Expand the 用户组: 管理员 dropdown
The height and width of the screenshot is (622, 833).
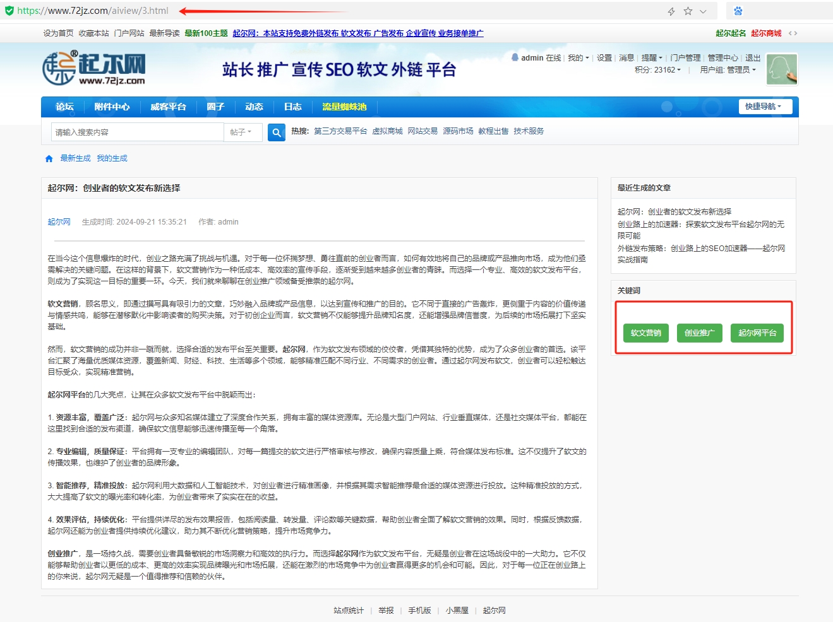(728, 70)
